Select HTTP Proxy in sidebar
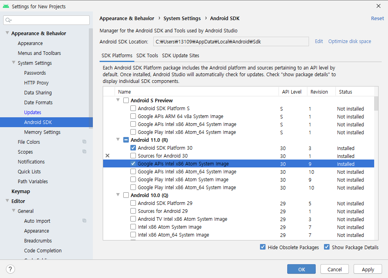Image resolution: width=388 pixels, height=278 pixels. tap(36, 83)
